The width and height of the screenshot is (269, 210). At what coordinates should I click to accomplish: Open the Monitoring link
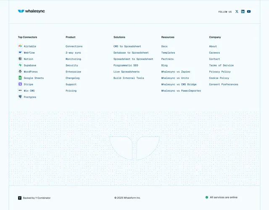73,59
